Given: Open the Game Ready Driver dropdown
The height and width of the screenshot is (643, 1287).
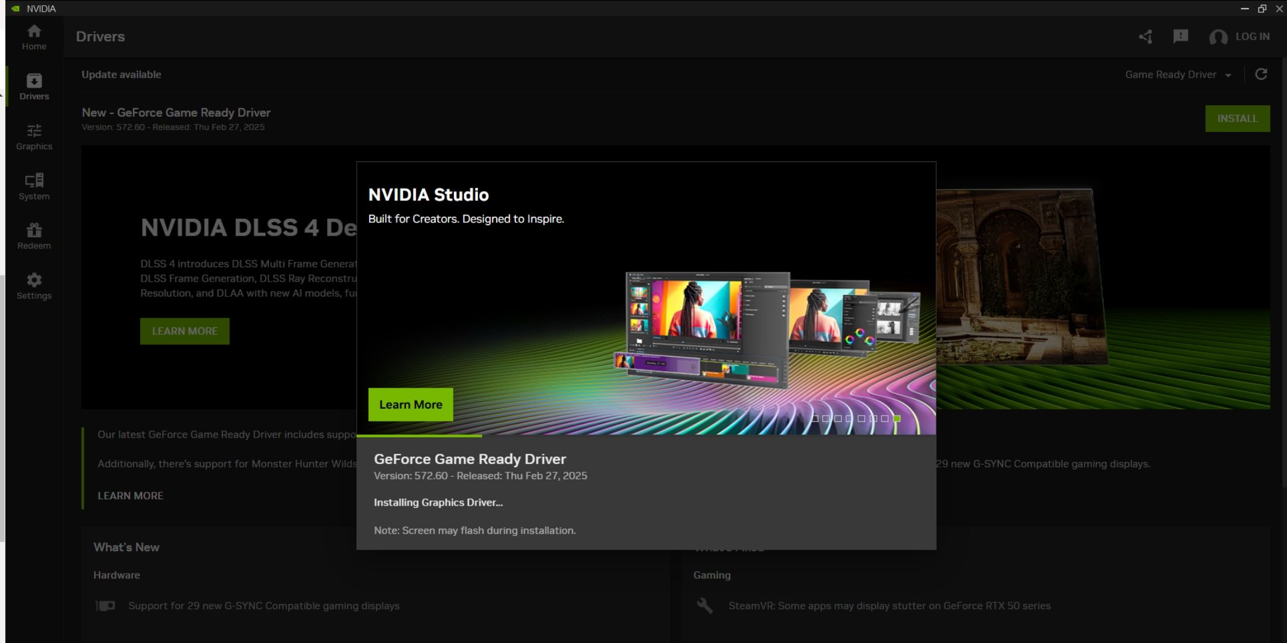Looking at the screenshot, I should 1177,74.
